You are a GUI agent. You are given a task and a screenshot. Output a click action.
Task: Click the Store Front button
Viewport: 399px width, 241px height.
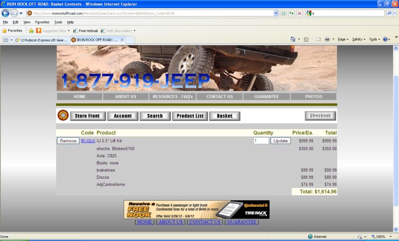pyautogui.click(x=88, y=116)
